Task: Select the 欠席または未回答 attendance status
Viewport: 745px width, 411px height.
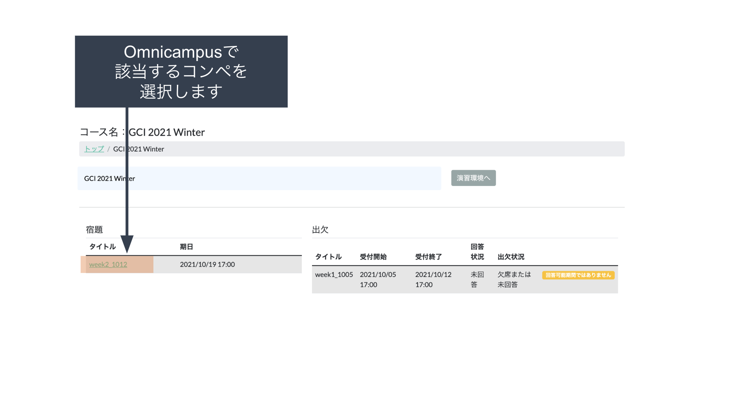Action: pos(514,279)
